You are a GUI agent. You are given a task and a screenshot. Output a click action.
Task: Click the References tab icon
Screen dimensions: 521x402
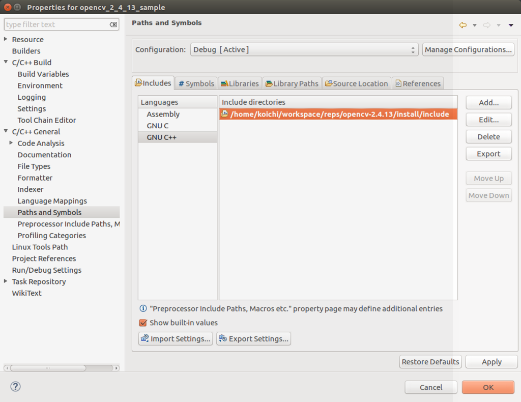[x=398, y=83]
